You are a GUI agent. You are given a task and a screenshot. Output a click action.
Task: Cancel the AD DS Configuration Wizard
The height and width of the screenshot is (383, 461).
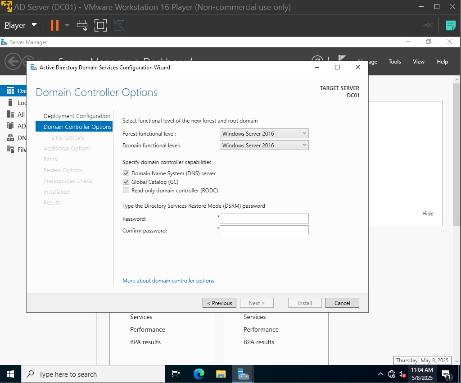tap(342, 303)
